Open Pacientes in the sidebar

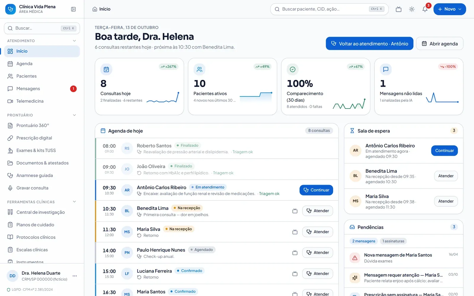click(42, 76)
